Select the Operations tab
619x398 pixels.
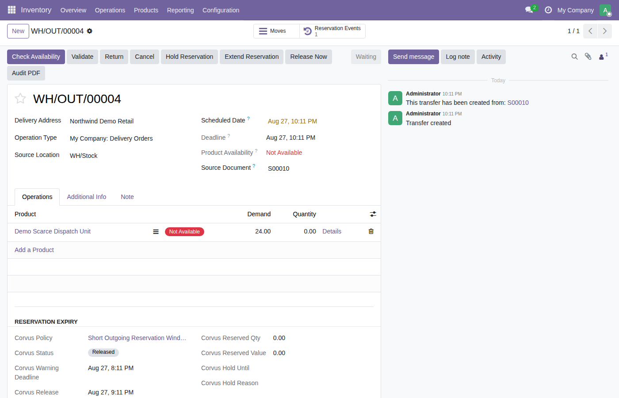37,197
